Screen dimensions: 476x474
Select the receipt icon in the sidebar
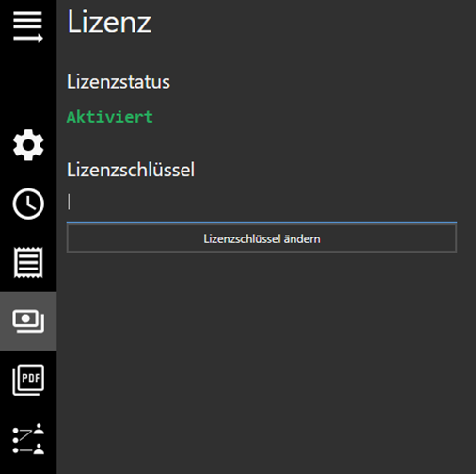click(28, 262)
